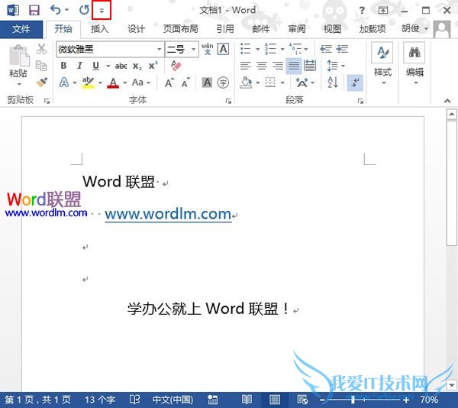
Task: Toggle Italic formatting
Action: (79, 66)
